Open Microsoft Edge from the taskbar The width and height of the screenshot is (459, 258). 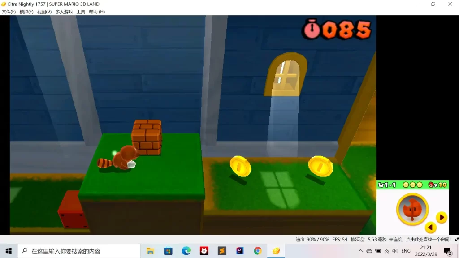coord(186,251)
